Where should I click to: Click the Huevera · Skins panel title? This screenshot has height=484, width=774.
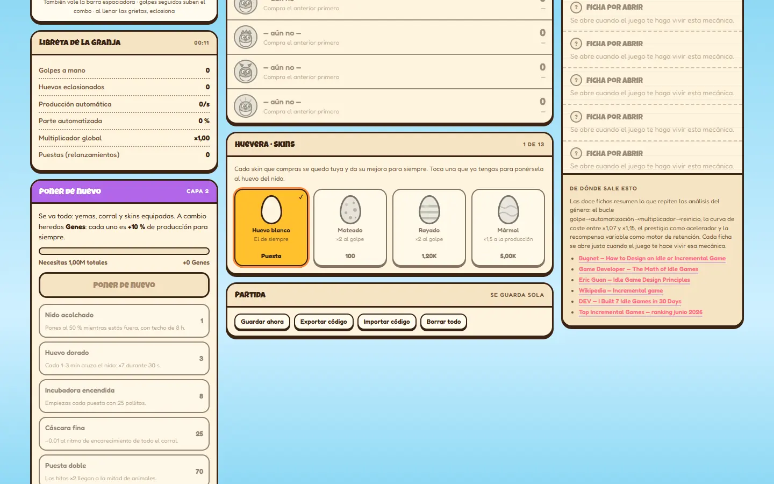(x=265, y=144)
